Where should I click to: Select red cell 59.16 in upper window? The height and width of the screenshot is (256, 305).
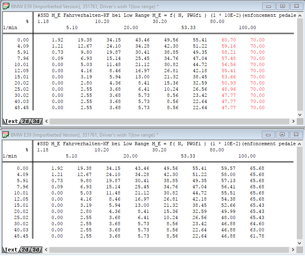tap(229, 46)
